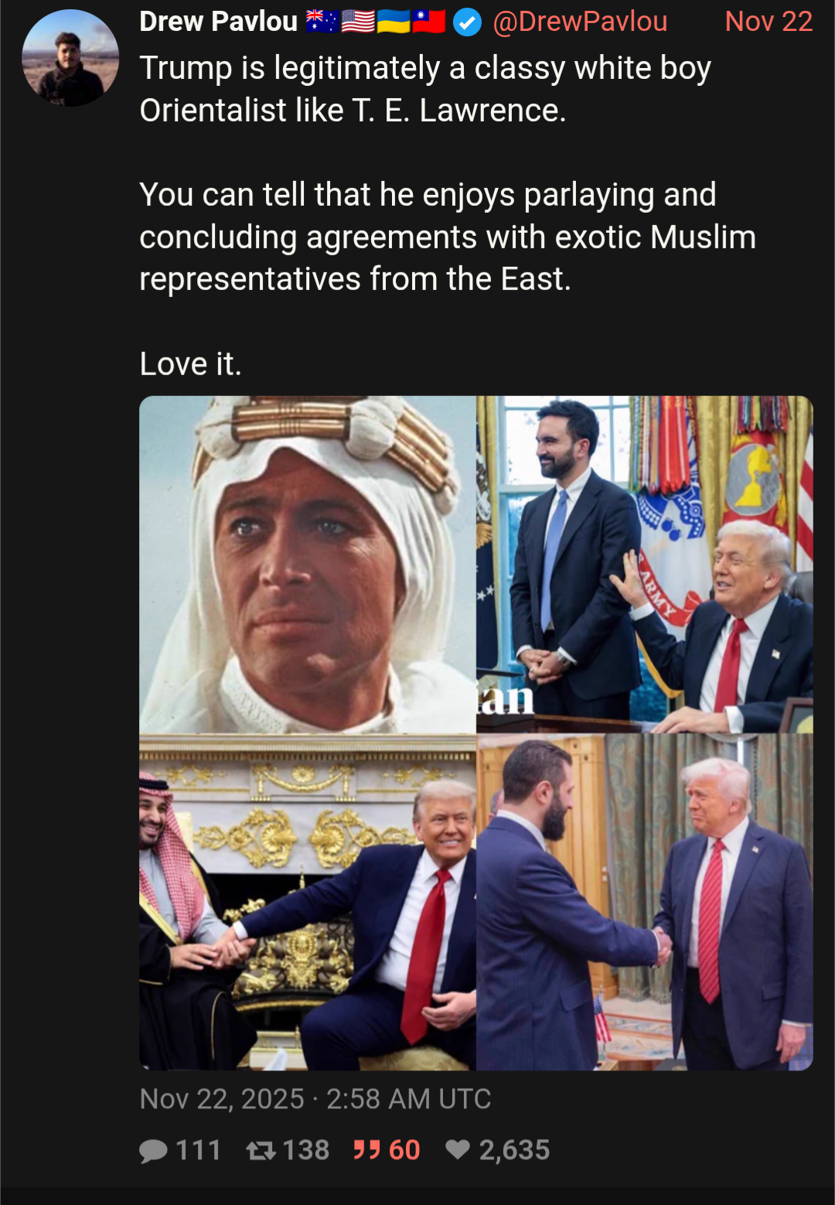Click the full timestamp Nov 22, 2025 2:58 AM UTC

(315, 1099)
